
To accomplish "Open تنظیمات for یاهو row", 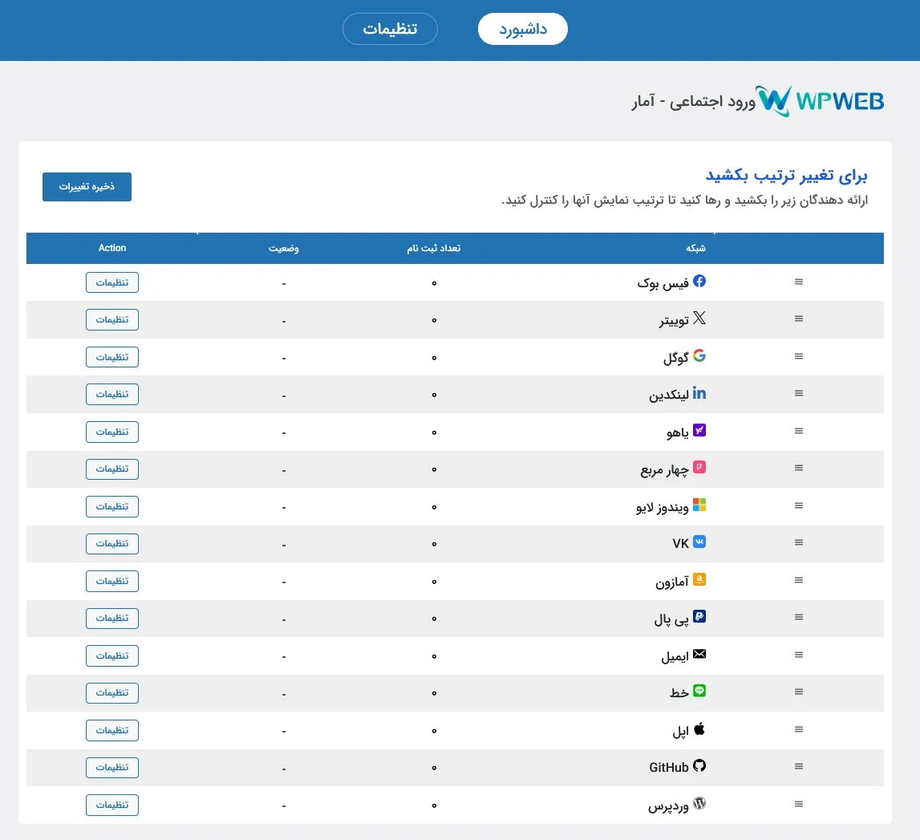I will click(x=112, y=432).
